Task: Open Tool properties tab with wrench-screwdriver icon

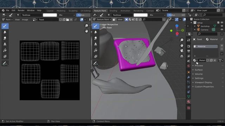Action: click(x=188, y=40)
